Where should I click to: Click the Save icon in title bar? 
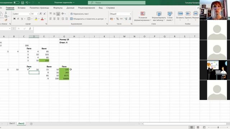click(23, 3)
